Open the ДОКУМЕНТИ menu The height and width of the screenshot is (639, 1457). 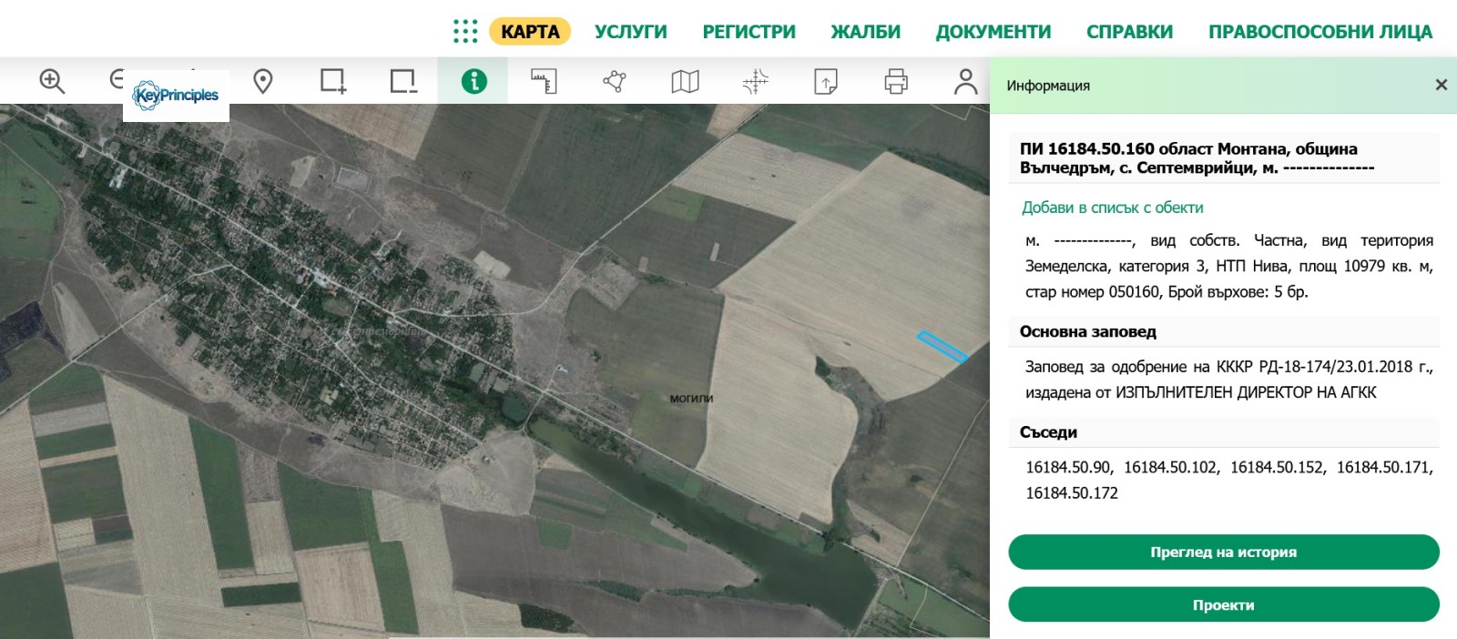(993, 32)
